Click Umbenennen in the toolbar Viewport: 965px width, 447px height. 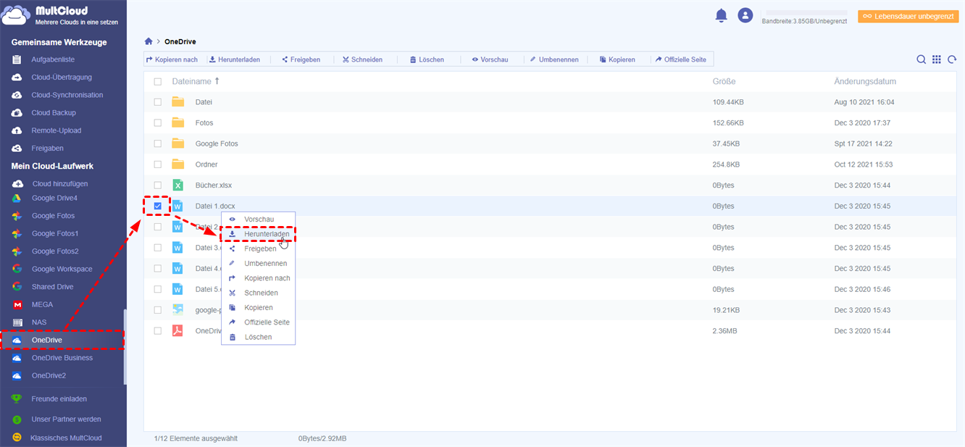pyautogui.click(x=554, y=59)
